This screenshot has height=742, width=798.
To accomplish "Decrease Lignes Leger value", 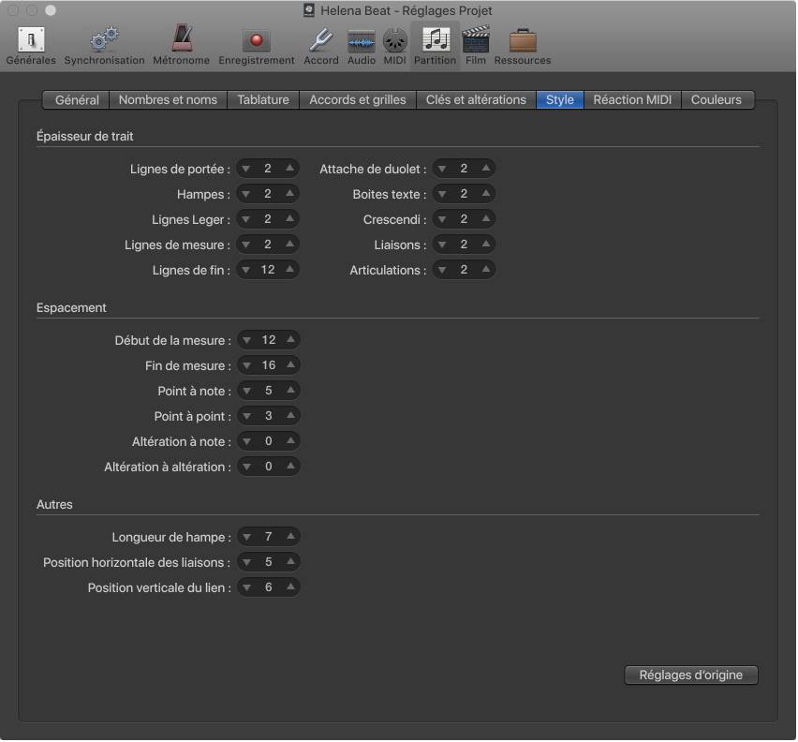I will [246, 219].
